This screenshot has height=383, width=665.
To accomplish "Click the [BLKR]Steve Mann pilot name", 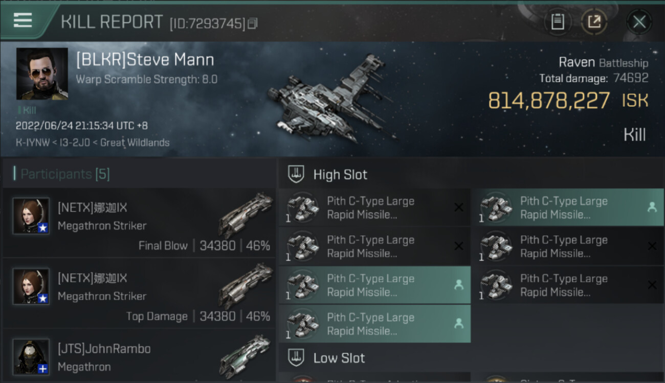I will (145, 60).
